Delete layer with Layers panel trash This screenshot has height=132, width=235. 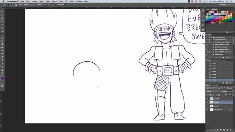[231, 130]
